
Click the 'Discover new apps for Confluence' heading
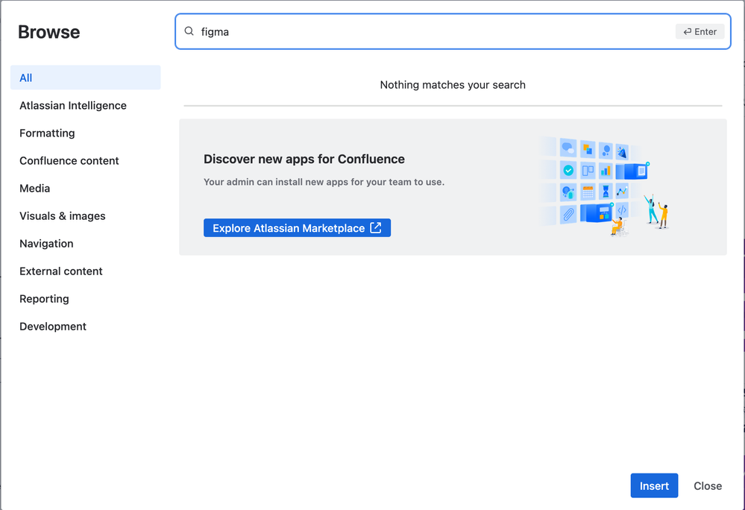tap(304, 159)
